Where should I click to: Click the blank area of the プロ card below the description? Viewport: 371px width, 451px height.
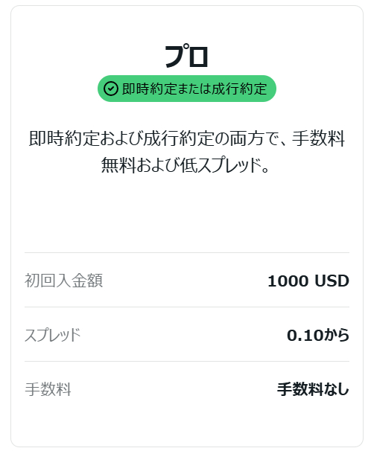187,213
